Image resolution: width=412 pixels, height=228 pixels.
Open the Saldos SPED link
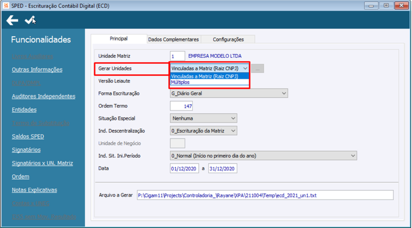[x=28, y=137]
